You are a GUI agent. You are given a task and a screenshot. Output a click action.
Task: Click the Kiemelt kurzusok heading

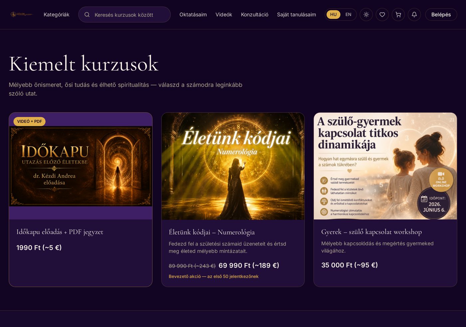84,63
